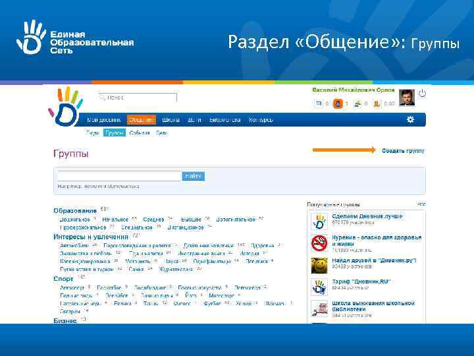
Task: Open the Профессиональное subcategory
Action: click(x=83, y=227)
